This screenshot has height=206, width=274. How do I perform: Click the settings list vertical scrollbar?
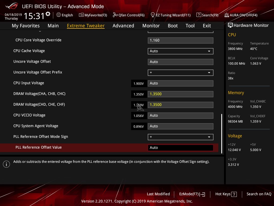222,134
